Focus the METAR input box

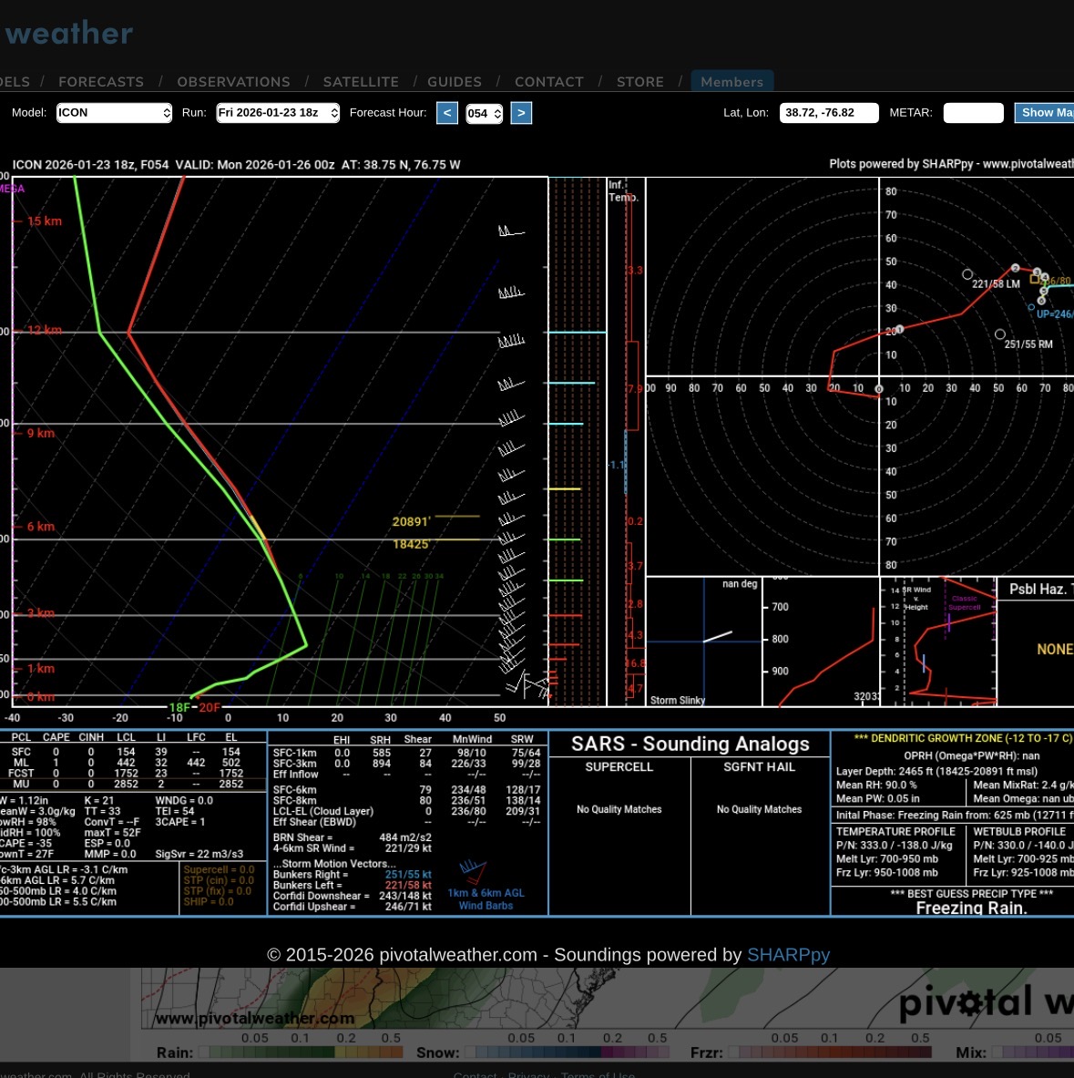pos(973,113)
